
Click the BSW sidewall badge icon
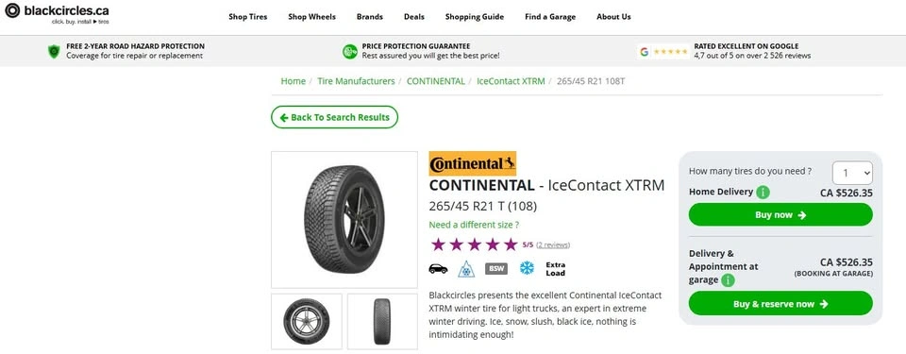coord(495,269)
